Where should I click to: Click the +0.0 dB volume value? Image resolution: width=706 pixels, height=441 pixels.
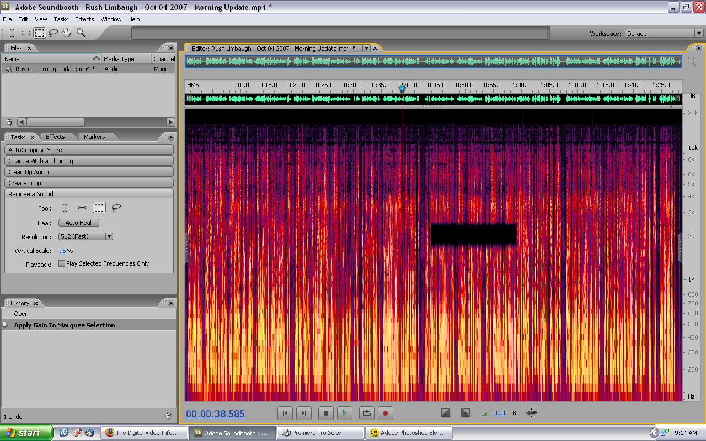coord(498,413)
